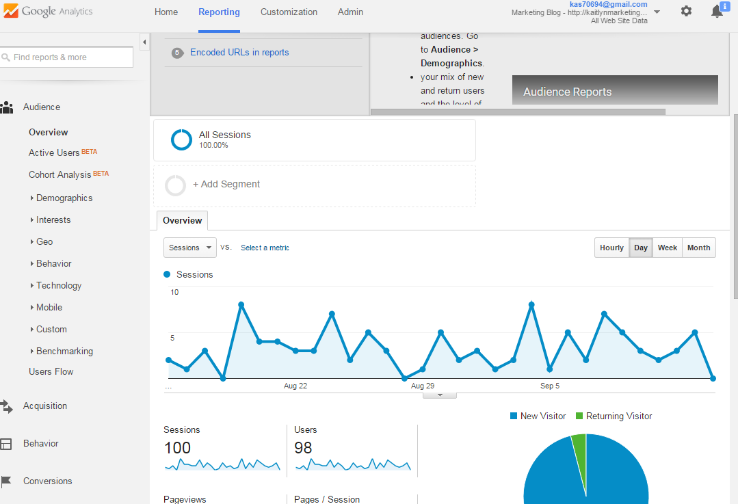Image resolution: width=738 pixels, height=504 pixels.
Task: Open the account selector dropdown arrow
Action: click(x=657, y=12)
